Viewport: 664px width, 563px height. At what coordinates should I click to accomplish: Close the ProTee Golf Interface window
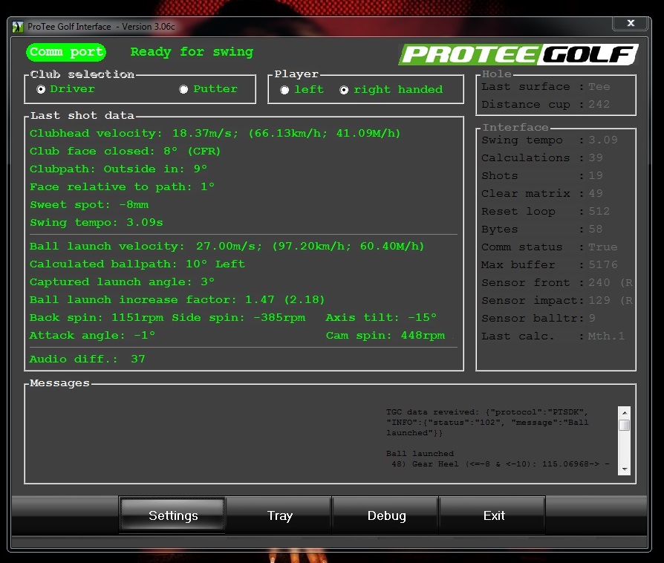[631, 23]
